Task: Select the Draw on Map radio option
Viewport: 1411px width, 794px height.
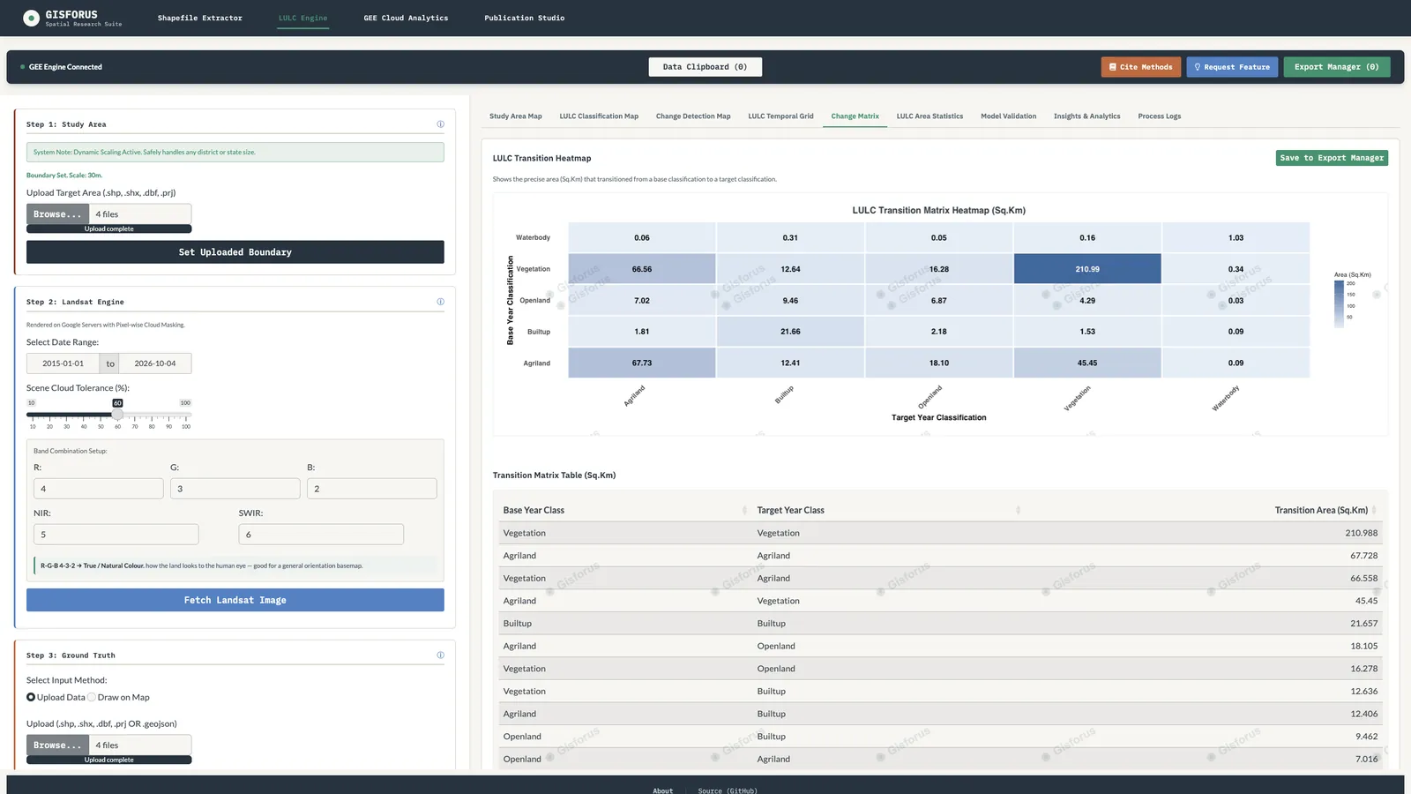Action: 92,697
